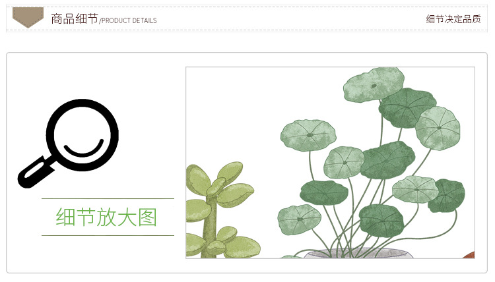Click the green 细节放大图 caption

click(x=106, y=217)
